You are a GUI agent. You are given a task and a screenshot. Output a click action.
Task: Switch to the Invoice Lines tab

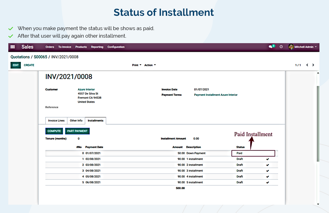(x=56, y=121)
